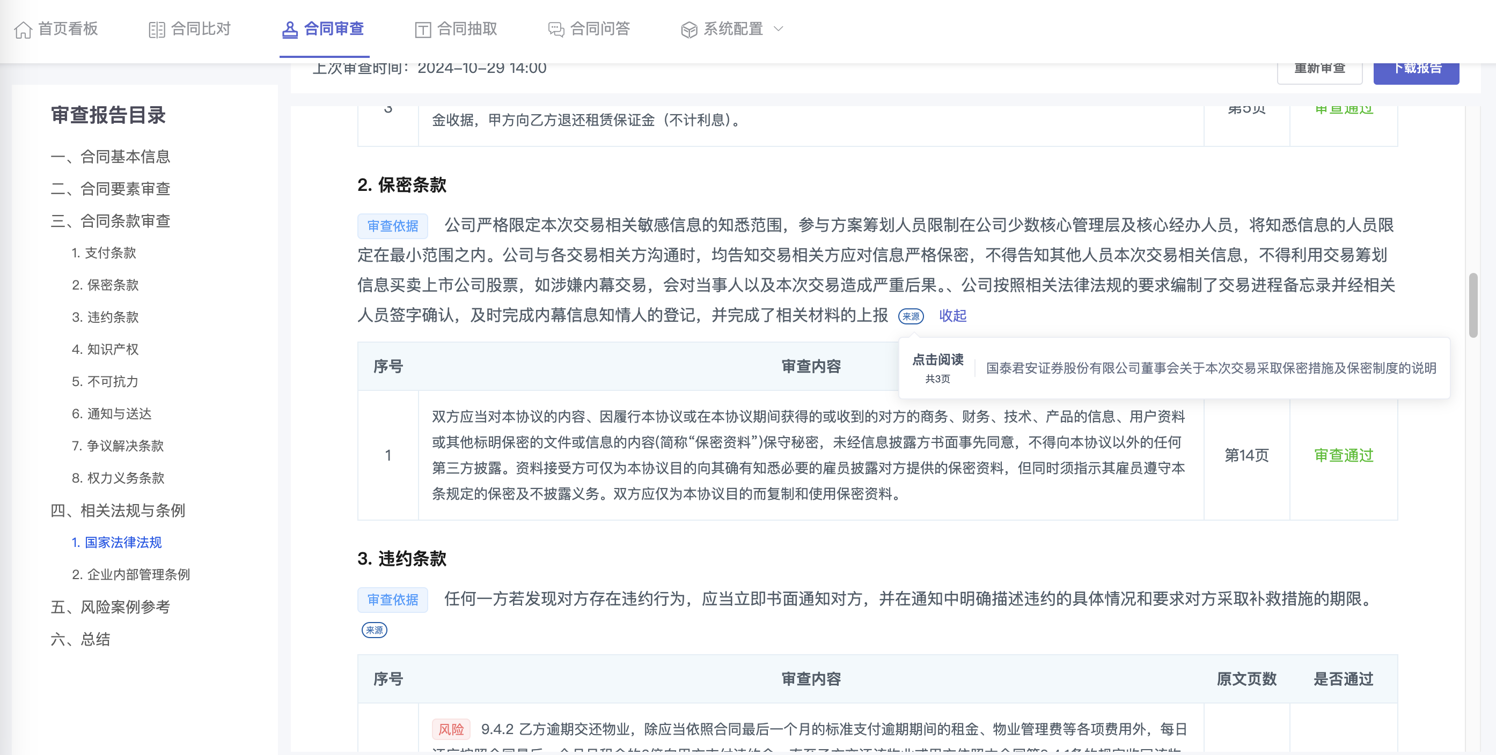Viewport: 1496px width, 755px height.
Task: Click the 来源 badge in confidentiality section
Action: 911,316
